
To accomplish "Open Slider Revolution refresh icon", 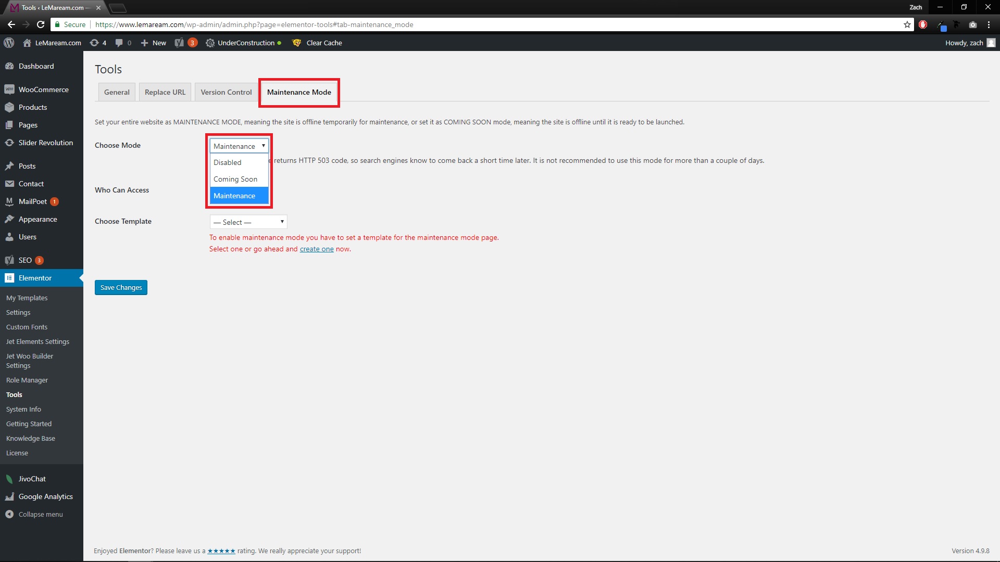I will coord(9,143).
